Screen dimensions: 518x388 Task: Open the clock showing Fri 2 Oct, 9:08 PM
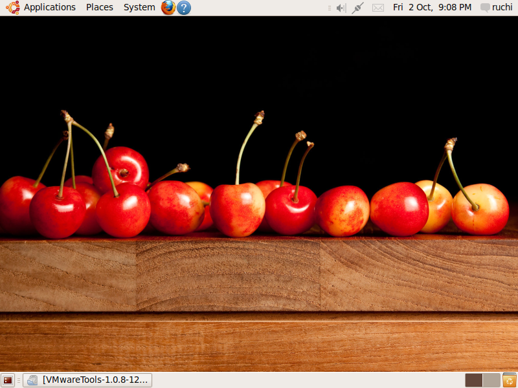tap(432, 7)
